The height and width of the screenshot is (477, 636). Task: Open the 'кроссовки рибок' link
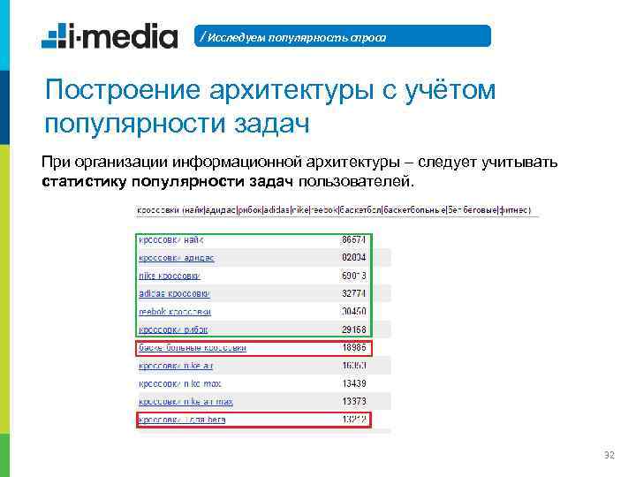[x=173, y=329]
